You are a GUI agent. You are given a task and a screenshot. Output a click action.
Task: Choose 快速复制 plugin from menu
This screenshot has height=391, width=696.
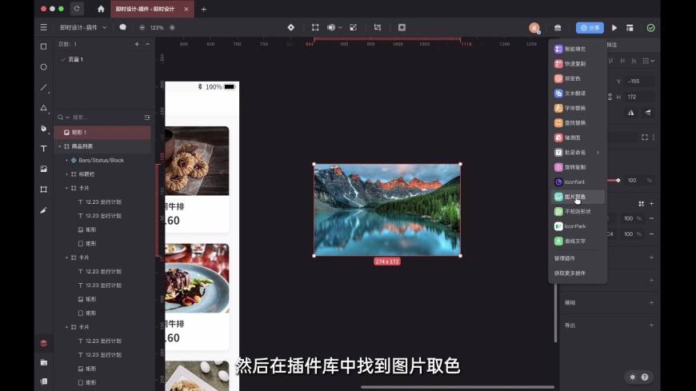[577, 63]
